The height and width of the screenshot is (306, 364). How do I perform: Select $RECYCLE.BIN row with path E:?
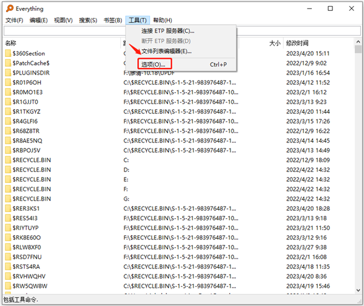coord(179,179)
